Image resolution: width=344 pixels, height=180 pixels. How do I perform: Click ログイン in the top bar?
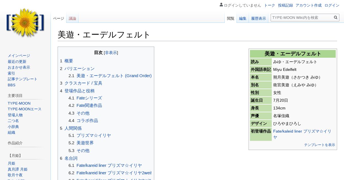tap(332, 5)
